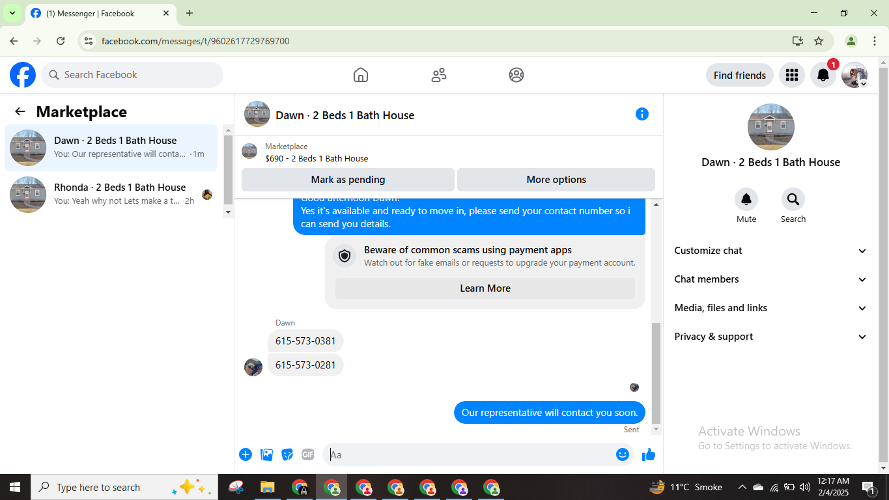Image resolution: width=889 pixels, height=500 pixels.
Task: Open the Groups icon in top navigation
Action: (x=516, y=75)
